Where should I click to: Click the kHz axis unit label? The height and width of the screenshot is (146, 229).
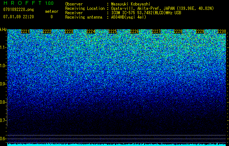coord(3,30)
